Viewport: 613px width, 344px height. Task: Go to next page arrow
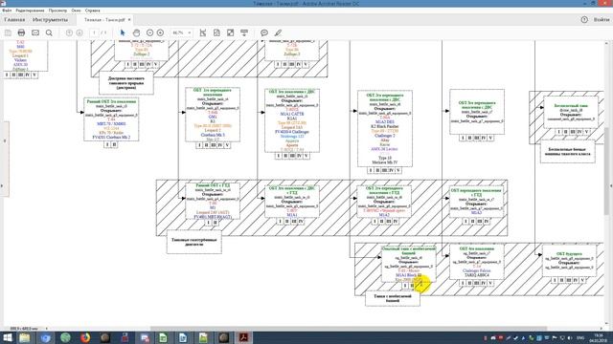point(79,32)
